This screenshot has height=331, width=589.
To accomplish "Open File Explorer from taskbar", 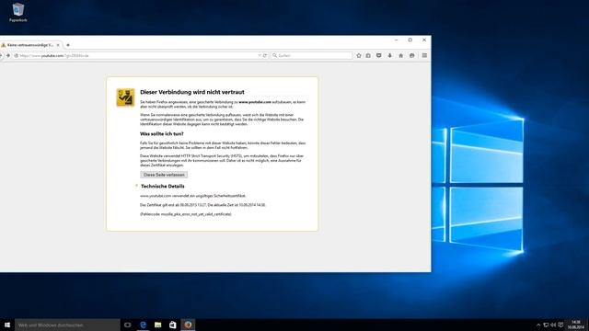I will tap(157, 325).
